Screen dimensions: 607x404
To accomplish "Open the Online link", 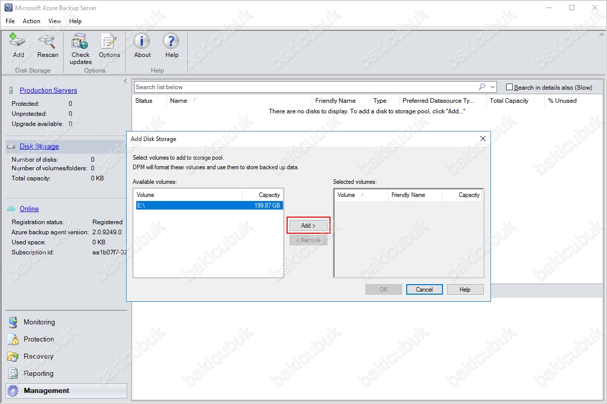I will coord(29,209).
